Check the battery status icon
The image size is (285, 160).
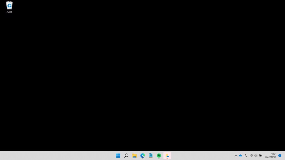[x=261, y=156]
